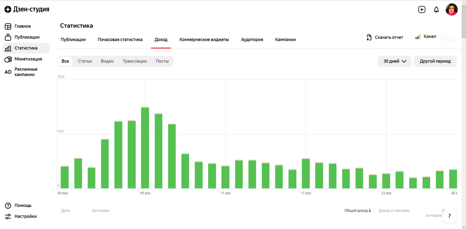Select Статистика in the sidebar
The width and height of the screenshot is (466, 229).
click(x=26, y=48)
